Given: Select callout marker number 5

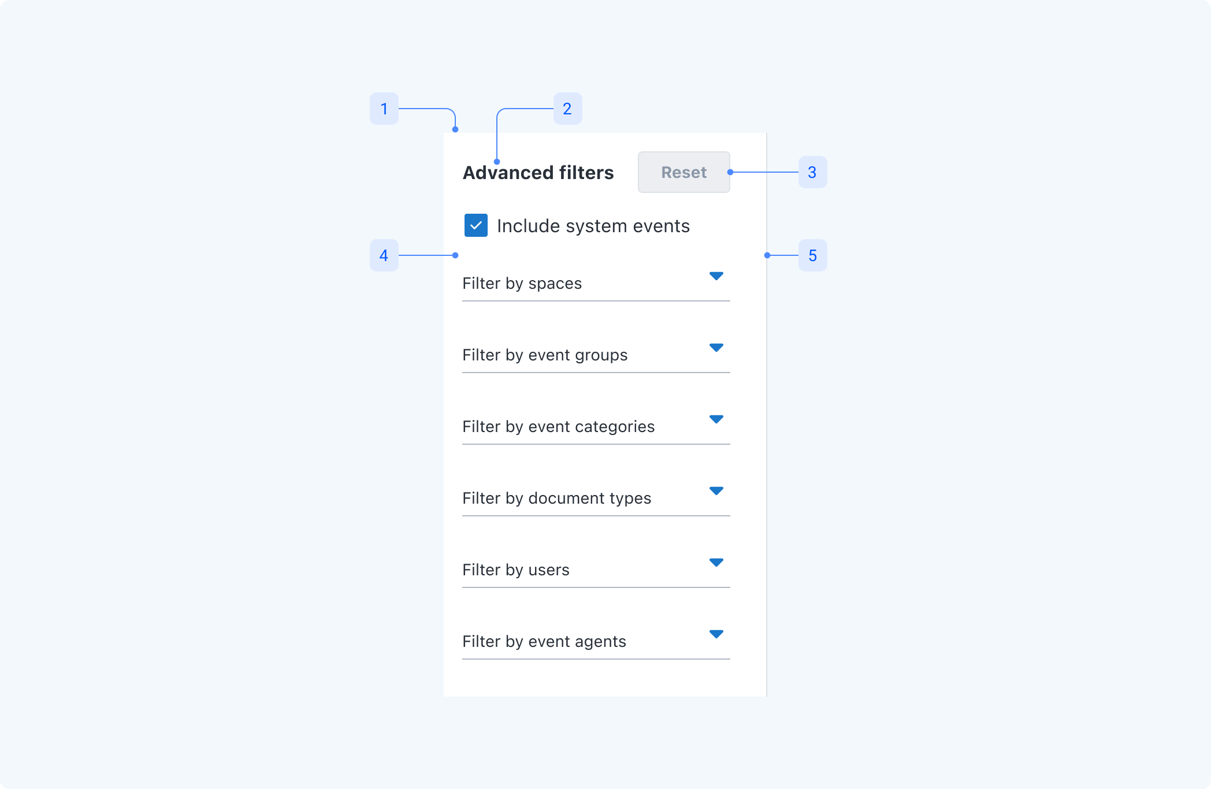Looking at the screenshot, I should pos(812,255).
